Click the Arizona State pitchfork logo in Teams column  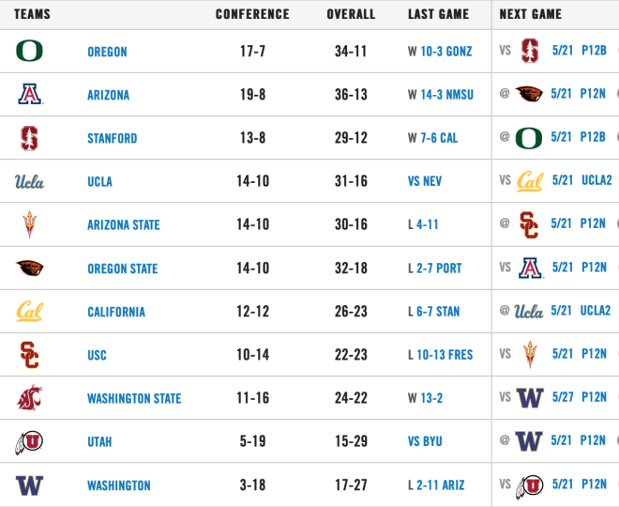point(29,224)
